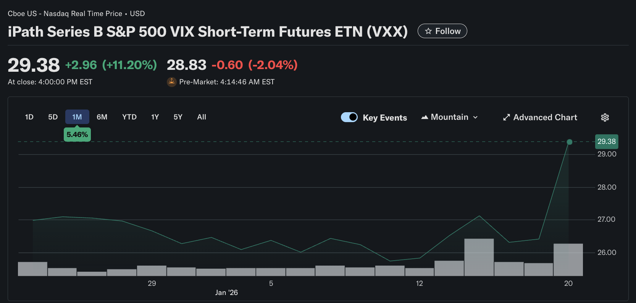Switch to the All timeframe tab
Image resolution: width=636 pixels, height=303 pixels.
(x=202, y=117)
